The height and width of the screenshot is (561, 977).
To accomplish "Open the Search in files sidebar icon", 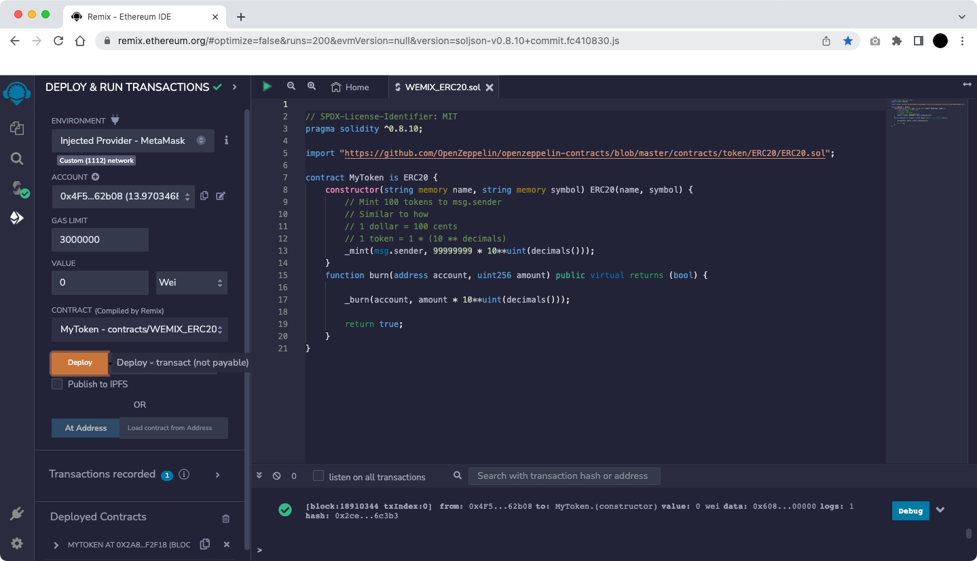I will 17,159.
